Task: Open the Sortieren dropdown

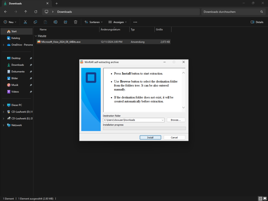Action: (93, 22)
